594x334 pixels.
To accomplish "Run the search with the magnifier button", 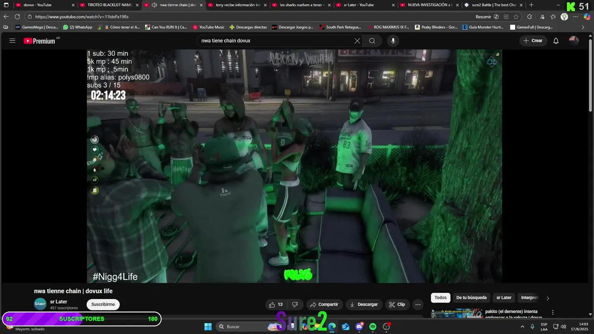I will (372, 41).
